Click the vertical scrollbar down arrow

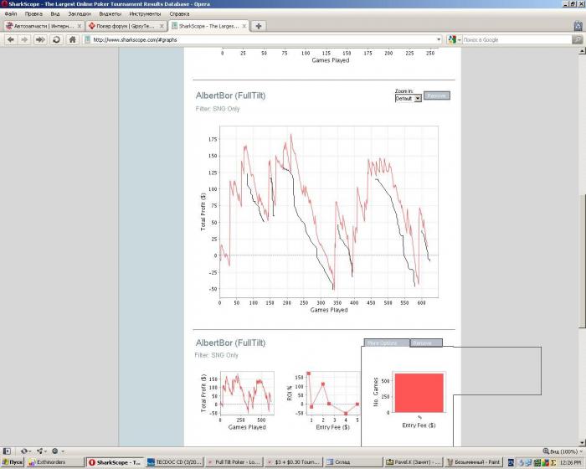582,443
